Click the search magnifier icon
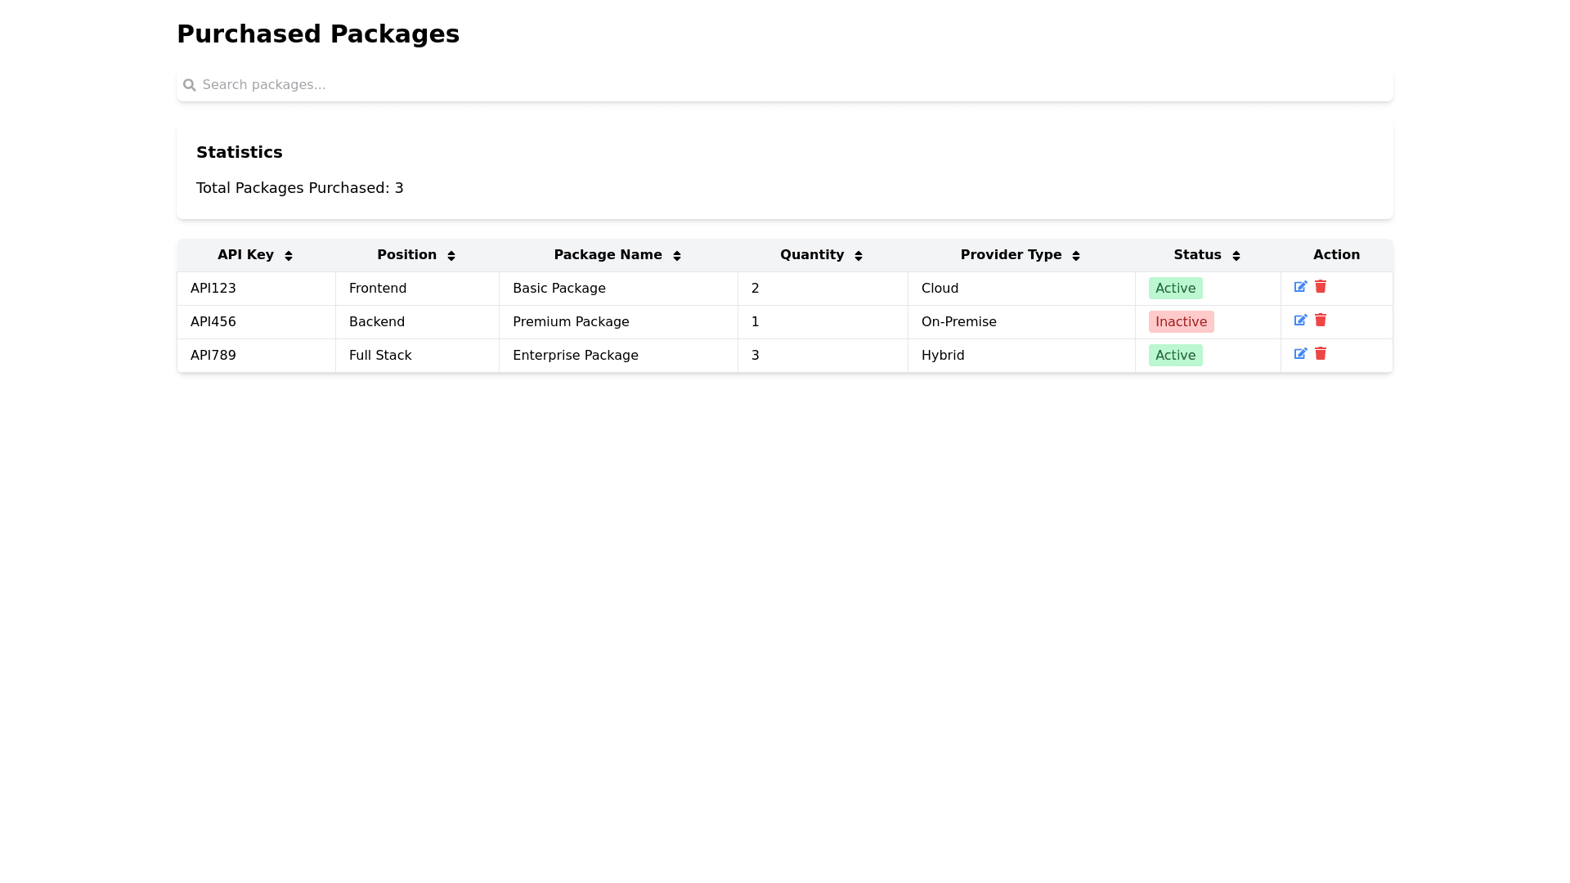Viewport: 1570px width, 883px height. [x=189, y=84]
